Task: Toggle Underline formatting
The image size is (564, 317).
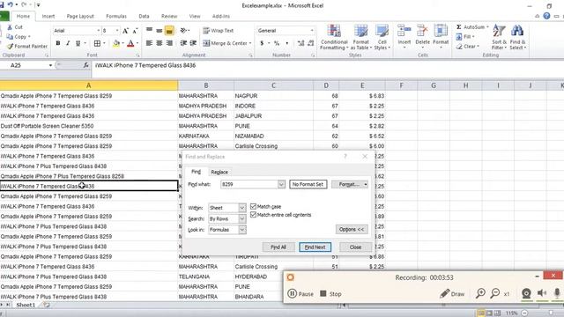Action: tap(78, 43)
